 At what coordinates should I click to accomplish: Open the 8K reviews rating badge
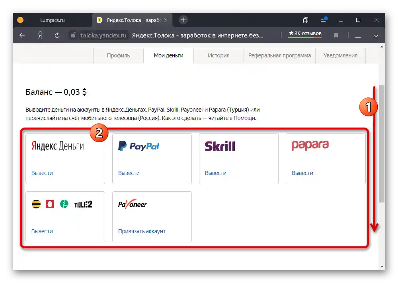click(305, 33)
